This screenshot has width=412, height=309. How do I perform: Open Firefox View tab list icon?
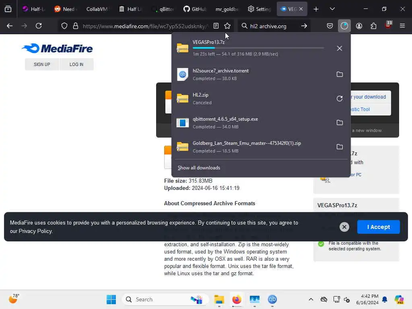[8, 9]
